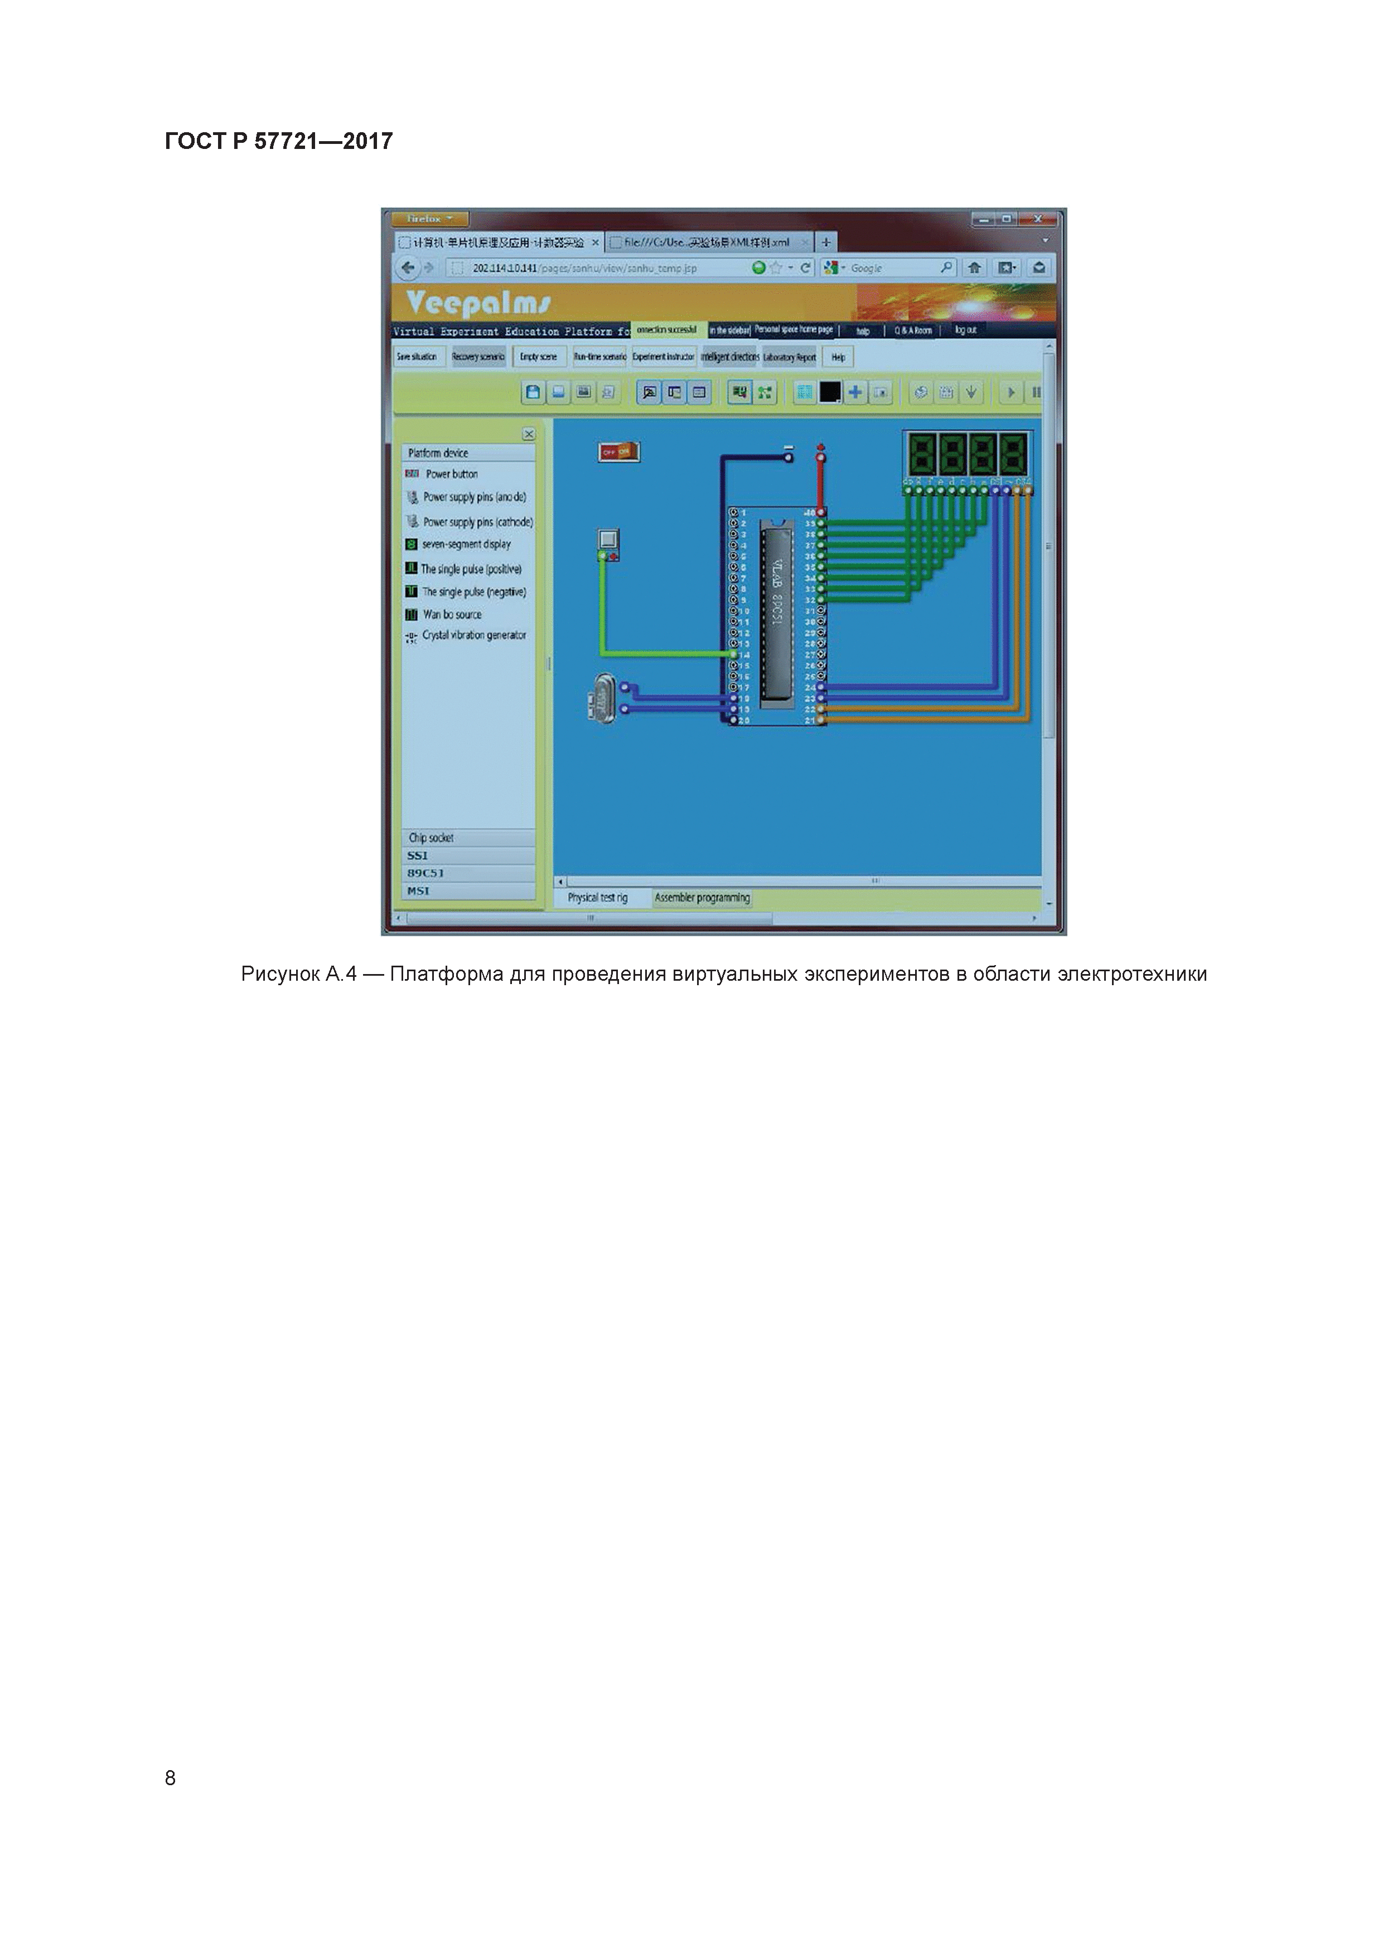Open the Experiment instructor button
Viewport: 1383px width, 1957px height.
click(663, 356)
